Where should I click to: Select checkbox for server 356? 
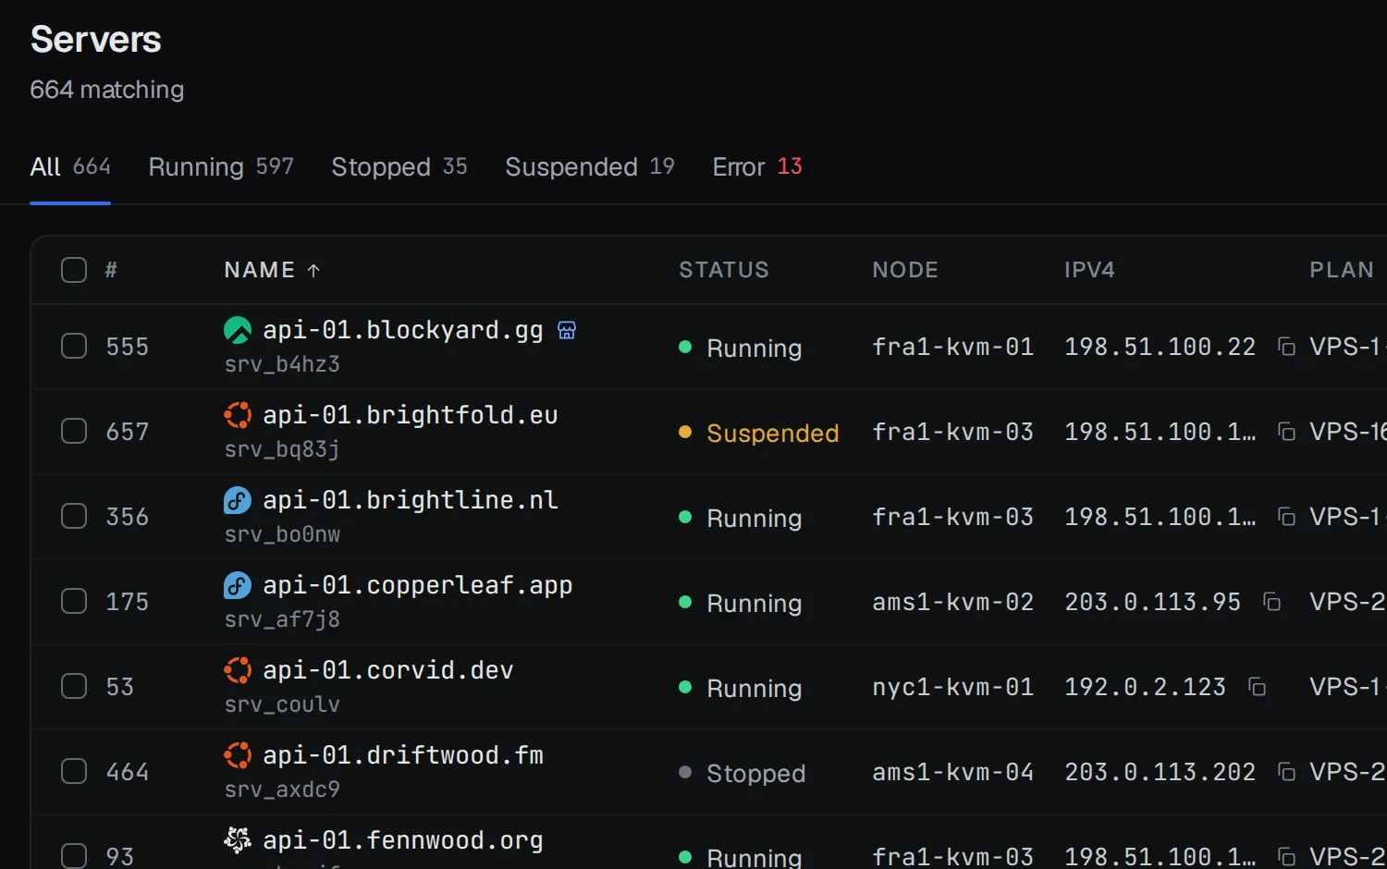click(x=74, y=517)
